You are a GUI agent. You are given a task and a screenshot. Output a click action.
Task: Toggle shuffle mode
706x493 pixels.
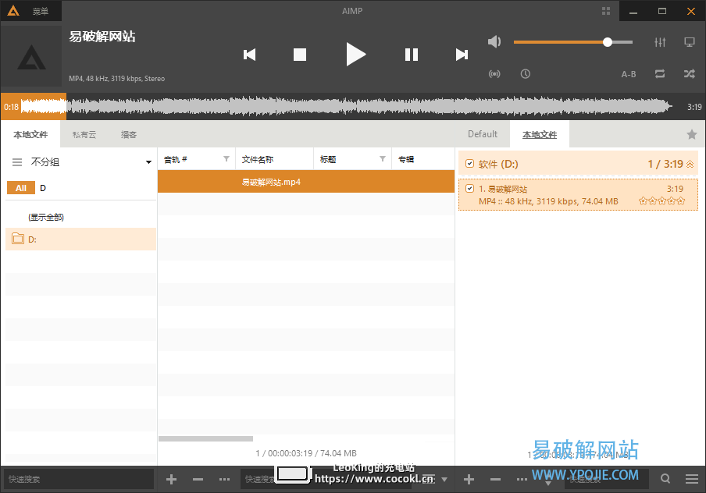click(x=690, y=74)
